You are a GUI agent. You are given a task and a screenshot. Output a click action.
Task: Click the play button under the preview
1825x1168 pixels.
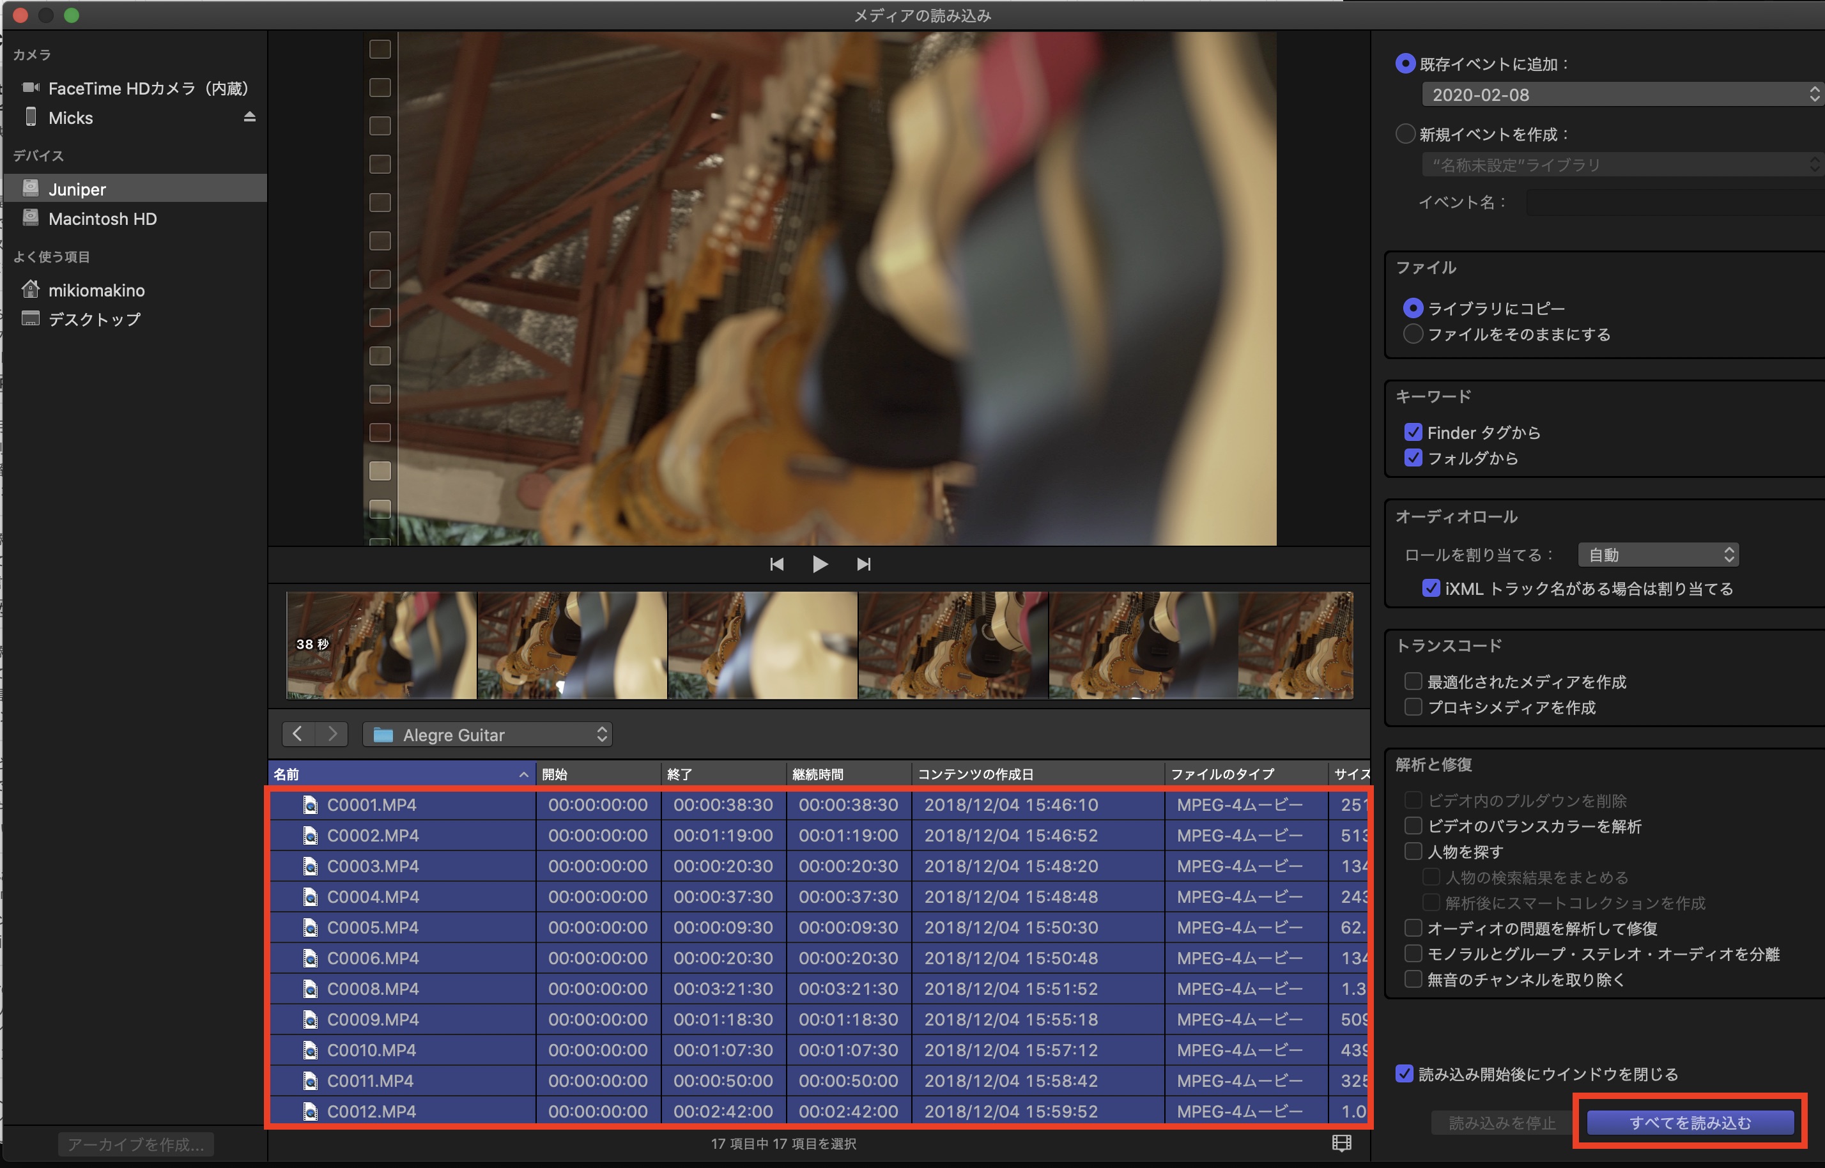[x=819, y=564]
